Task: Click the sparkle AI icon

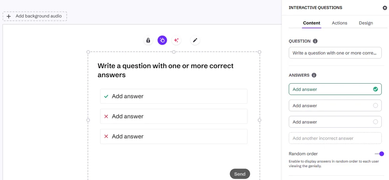Action: [176, 40]
